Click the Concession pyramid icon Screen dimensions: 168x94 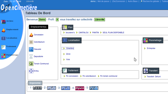31,35
